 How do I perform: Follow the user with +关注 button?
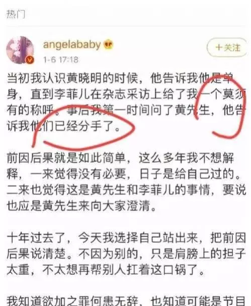click(x=226, y=47)
